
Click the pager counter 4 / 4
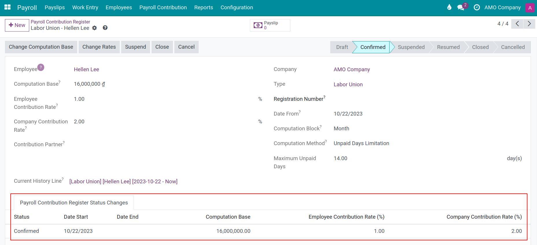pyautogui.click(x=503, y=24)
